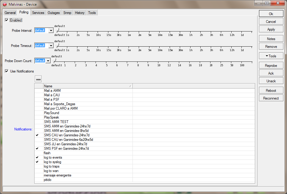Open the notifications browse (…) button
287x194 pixels.
(x=38, y=79)
